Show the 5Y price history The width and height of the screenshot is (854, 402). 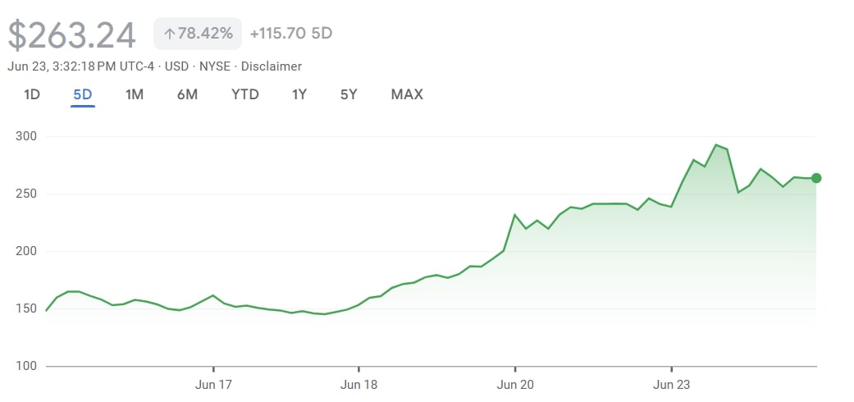click(x=349, y=94)
